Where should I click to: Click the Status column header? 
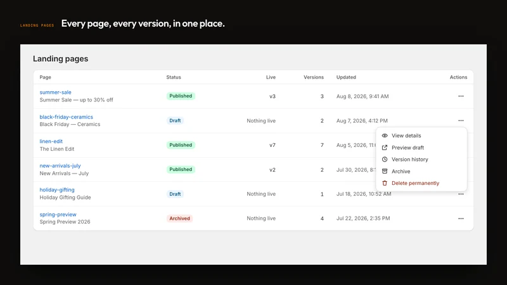pos(174,77)
